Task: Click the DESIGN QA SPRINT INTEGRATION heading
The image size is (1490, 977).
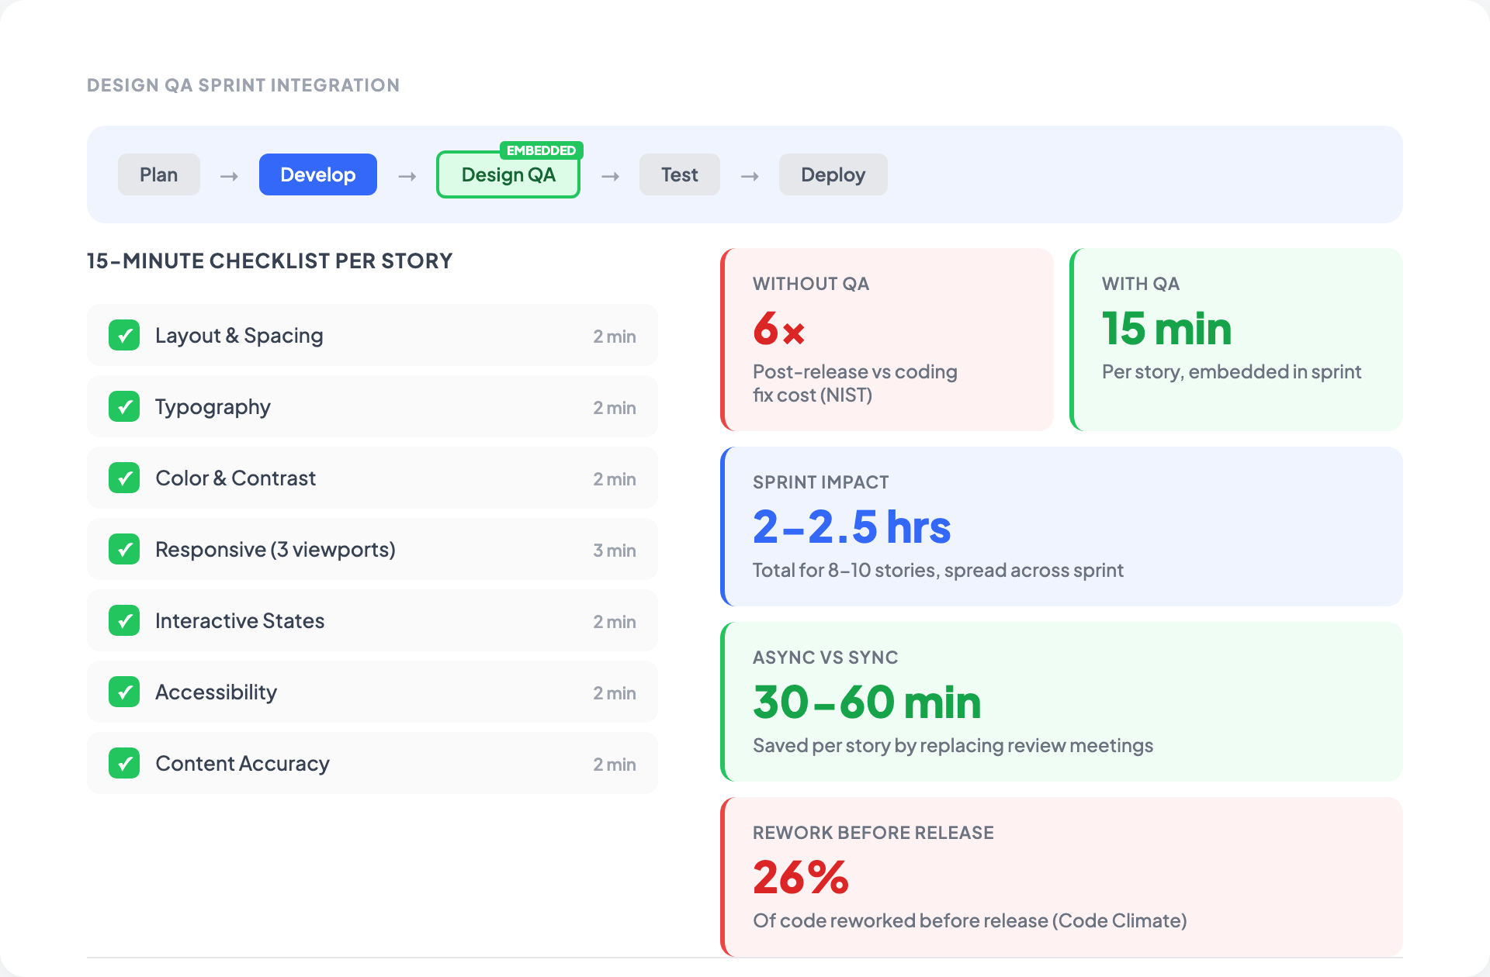Action: coord(243,85)
